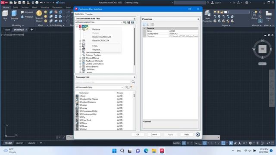Screen dimensions: 276x155
Task: Toggle MODEL space button in status bar
Action: [177, 143]
